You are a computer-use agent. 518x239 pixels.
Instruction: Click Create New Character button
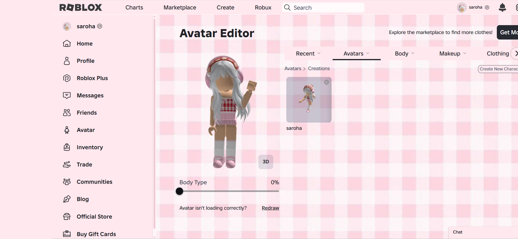pos(498,69)
